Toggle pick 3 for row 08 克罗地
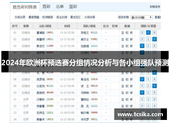The image size is (170, 123). coord(142,79)
